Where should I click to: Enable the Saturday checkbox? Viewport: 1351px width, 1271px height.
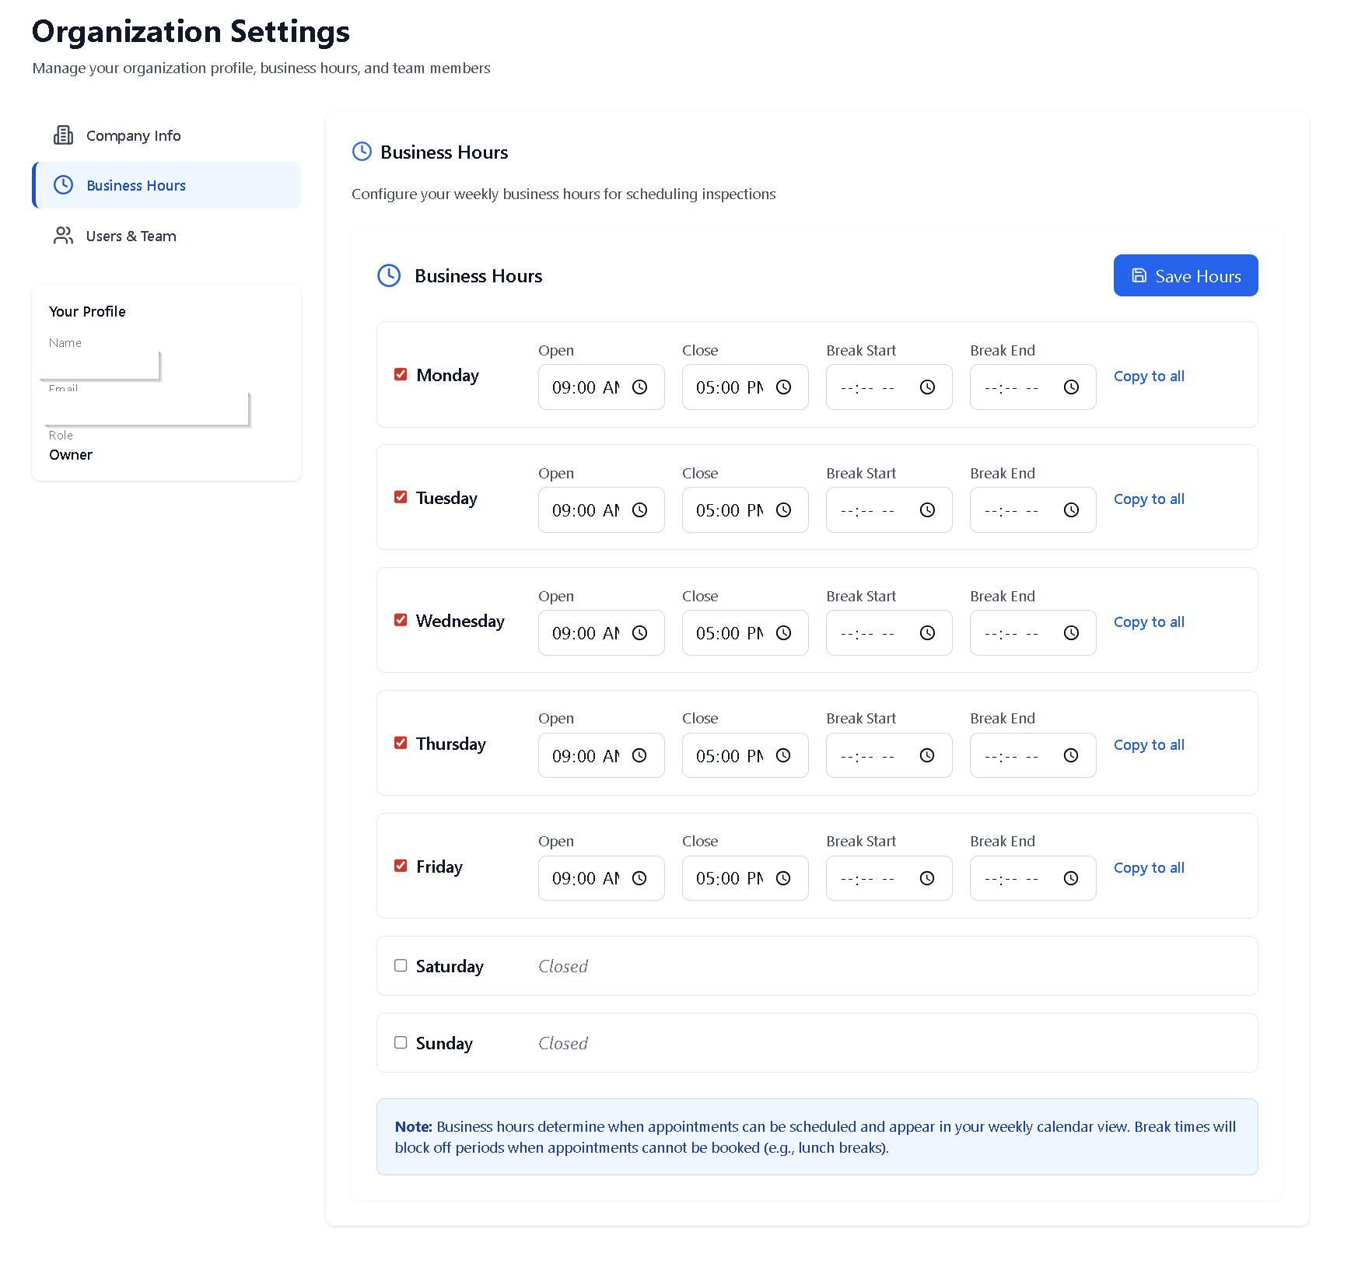click(x=401, y=965)
